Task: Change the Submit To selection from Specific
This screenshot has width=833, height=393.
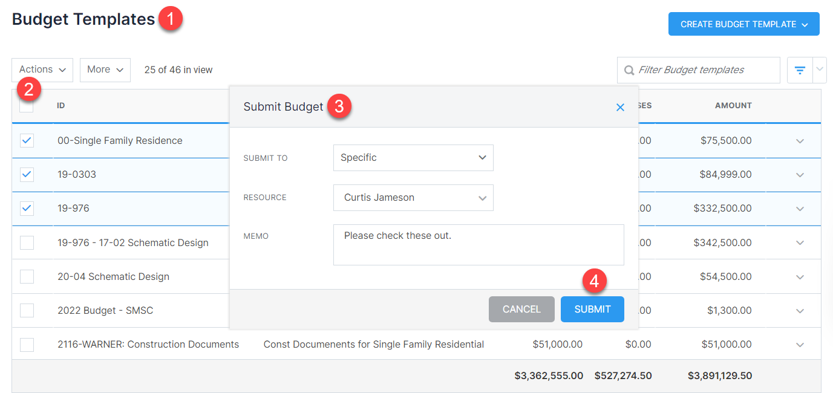Action: pos(413,158)
